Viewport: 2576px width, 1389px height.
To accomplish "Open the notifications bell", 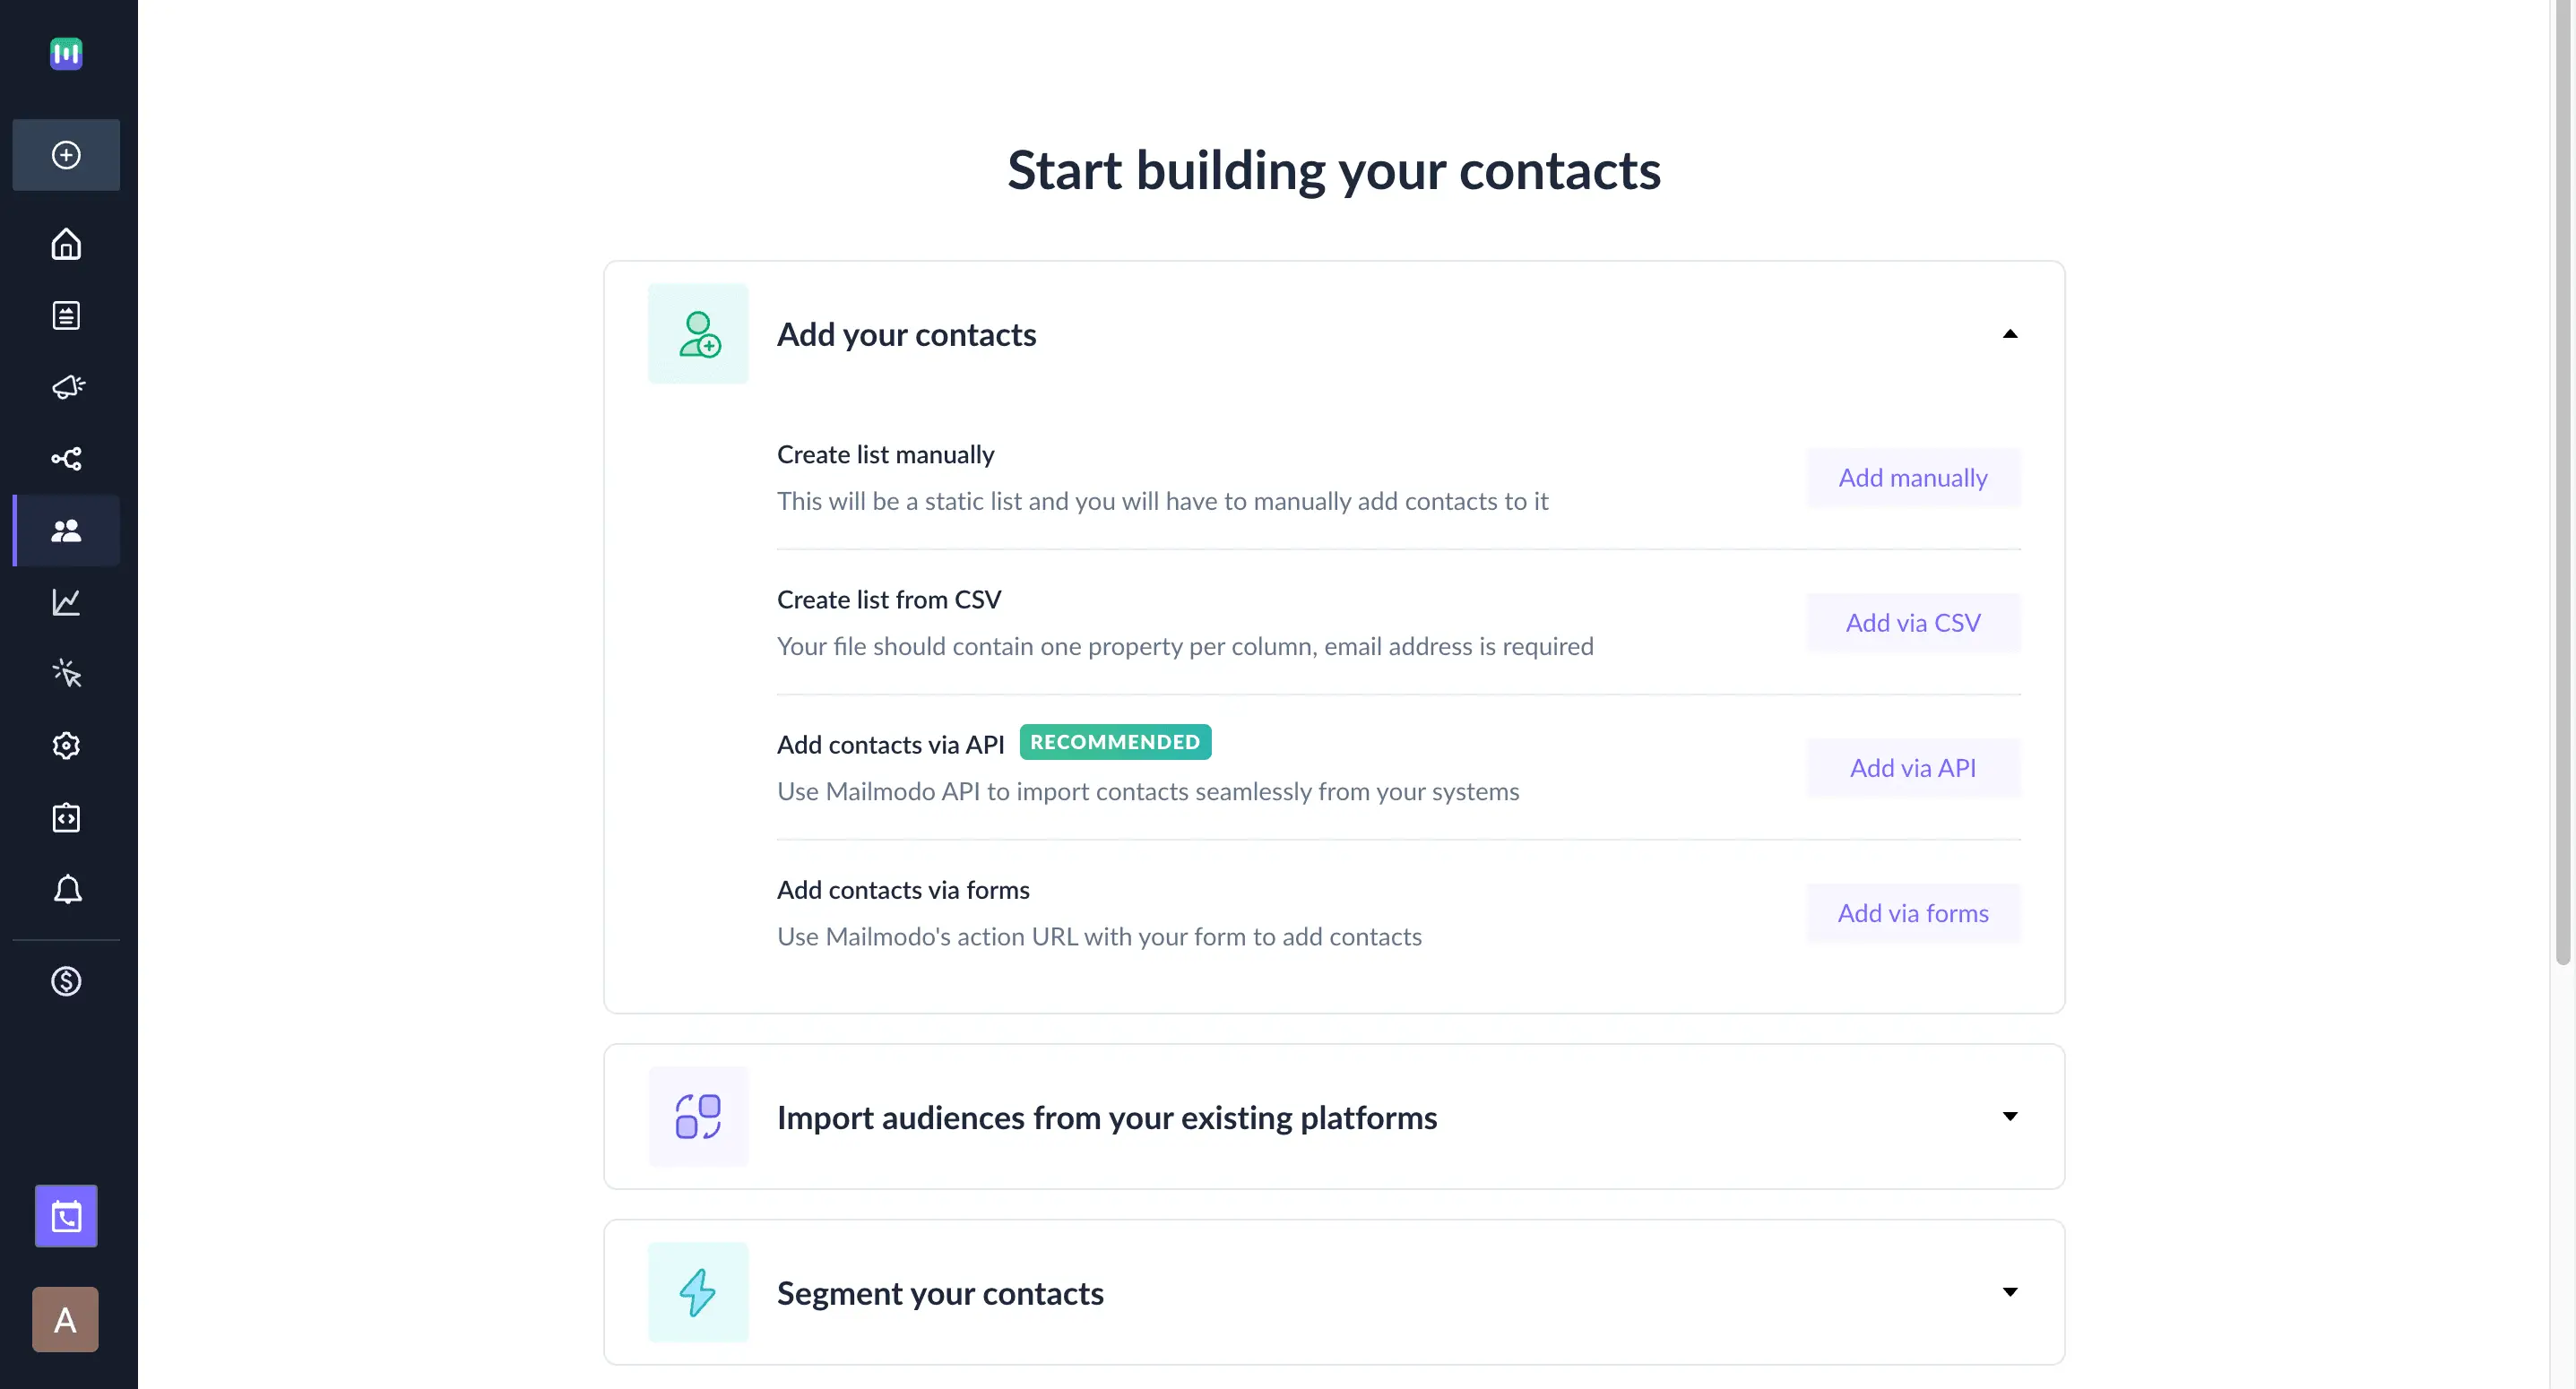I will pos(65,889).
